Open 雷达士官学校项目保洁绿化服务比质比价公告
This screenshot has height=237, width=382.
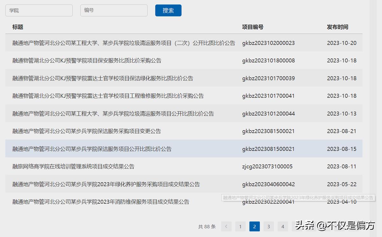tap(103, 78)
